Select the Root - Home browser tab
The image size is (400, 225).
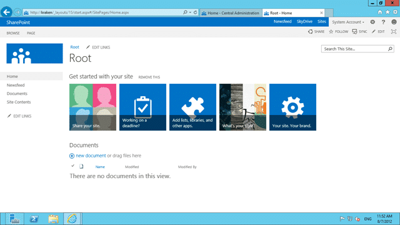click(x=293, y=12)
